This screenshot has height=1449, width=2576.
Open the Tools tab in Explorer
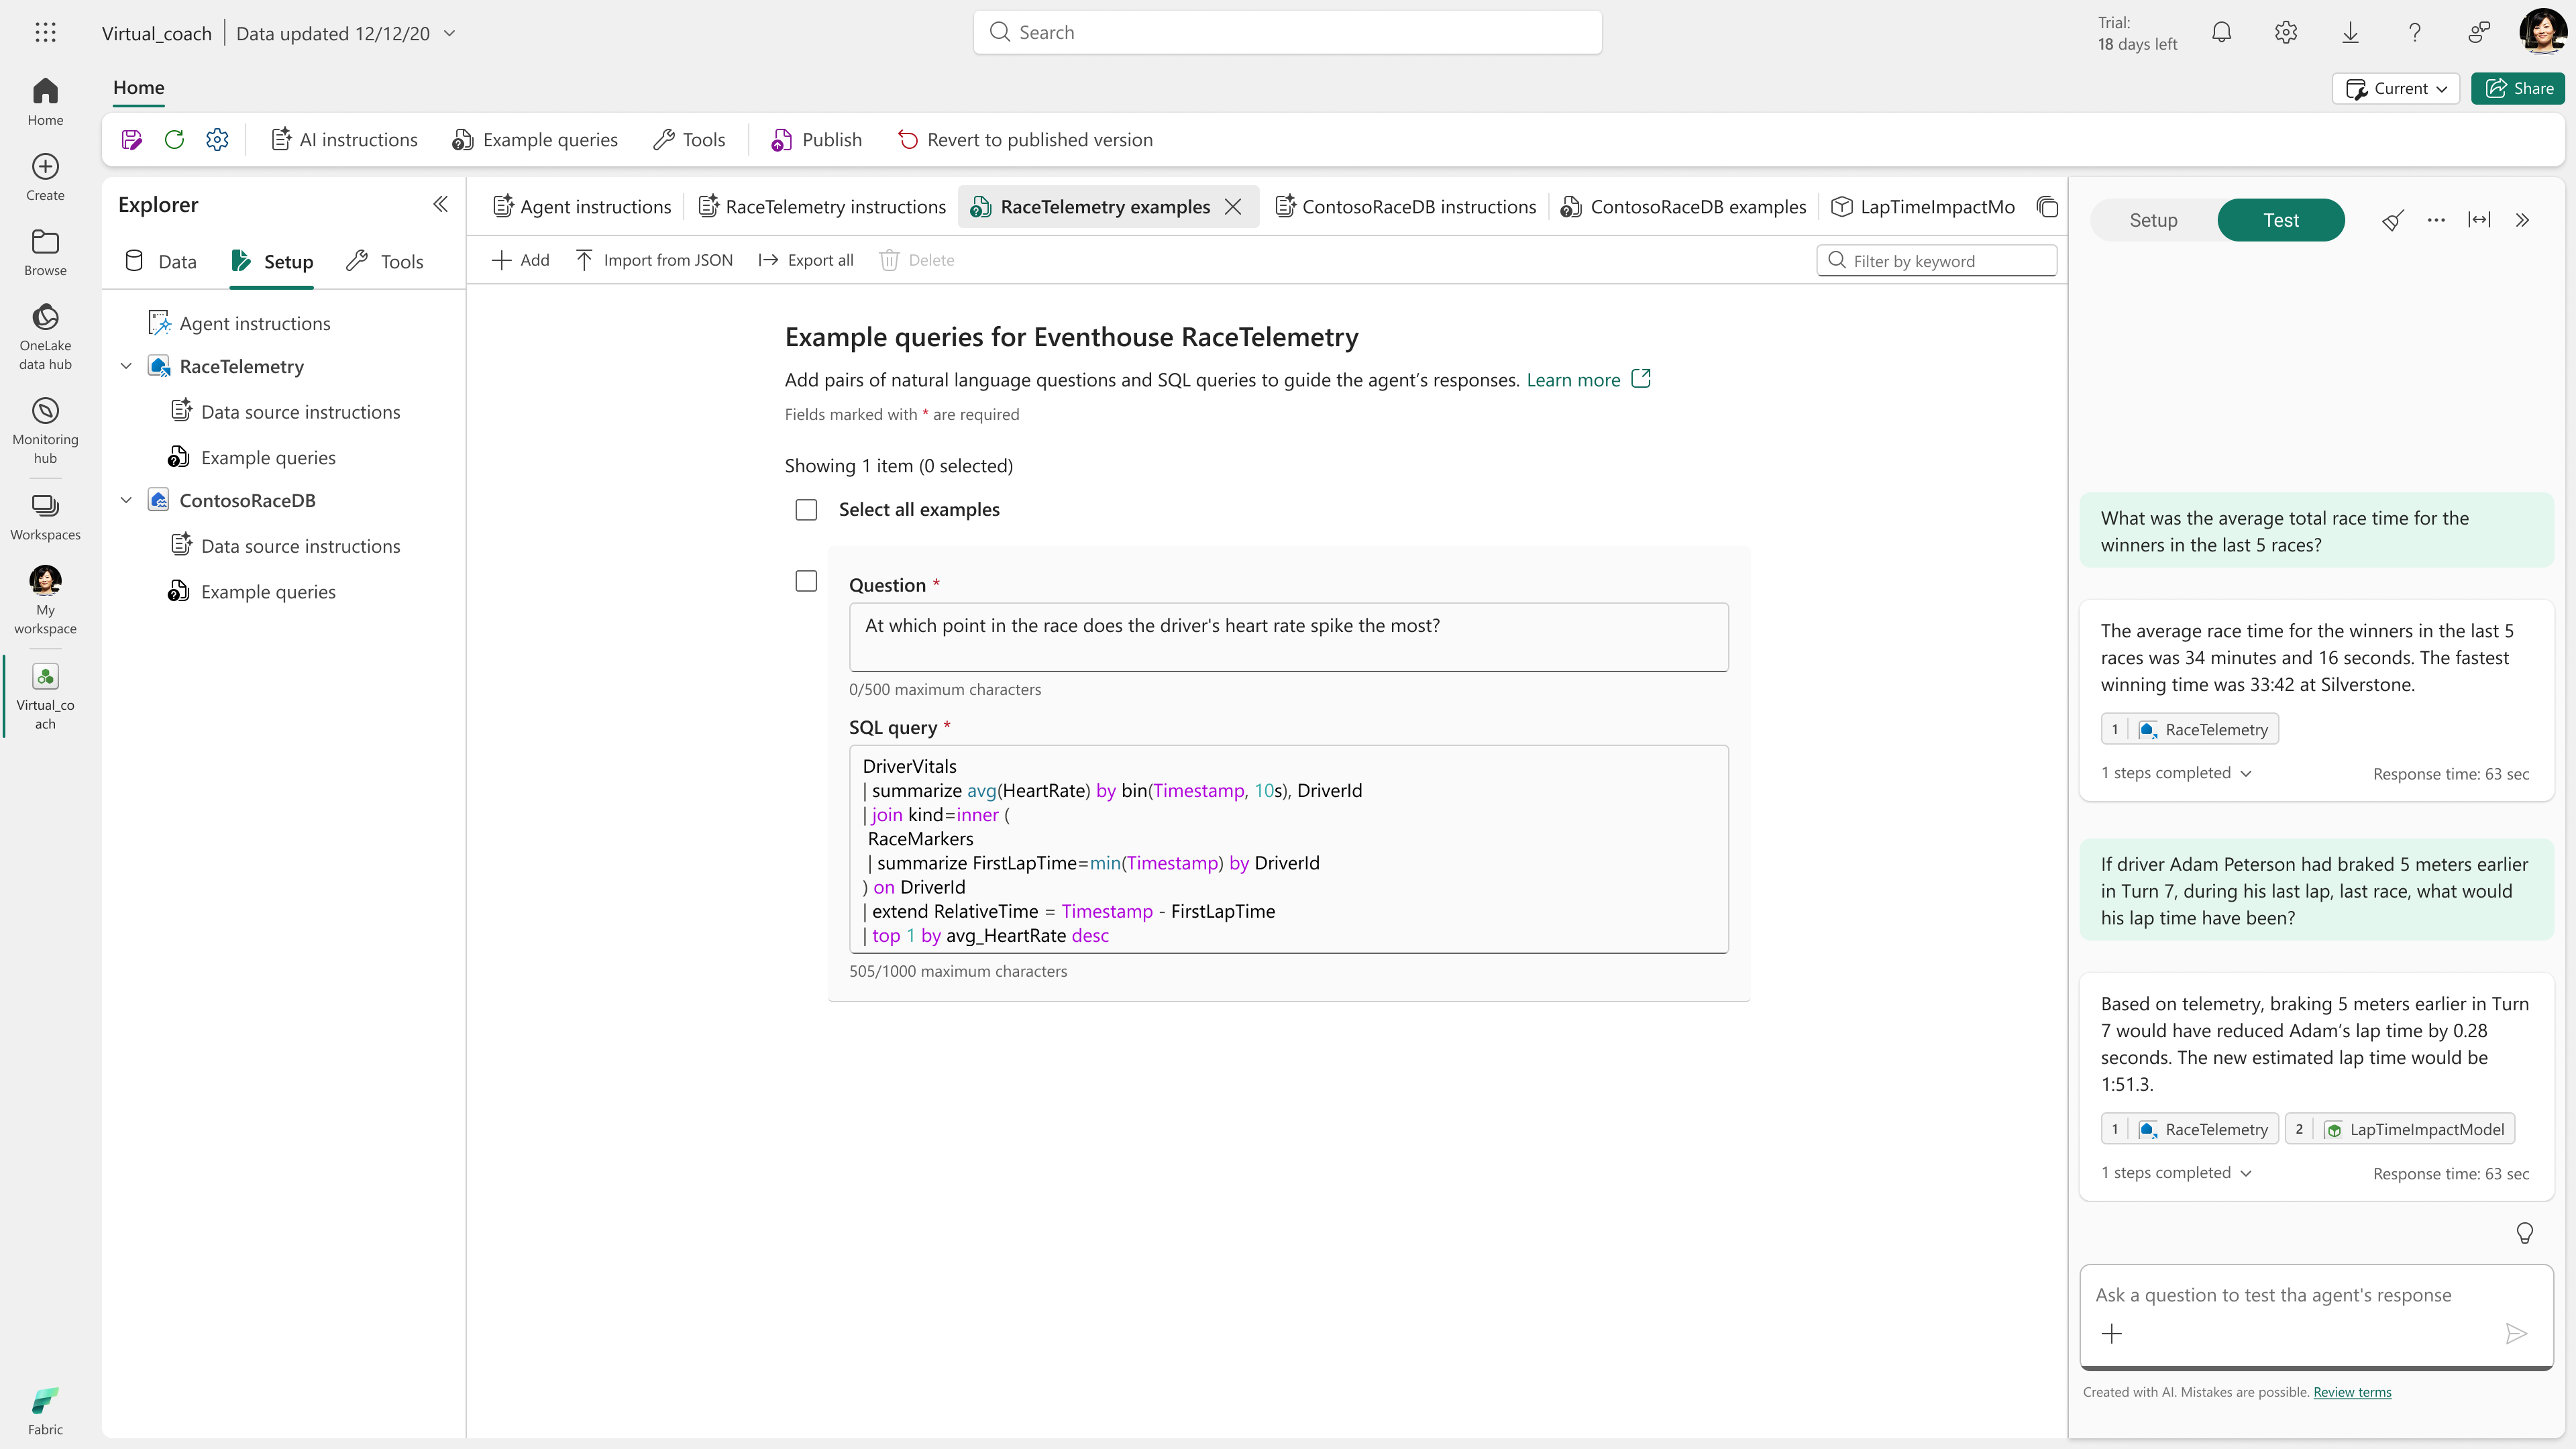385,262
